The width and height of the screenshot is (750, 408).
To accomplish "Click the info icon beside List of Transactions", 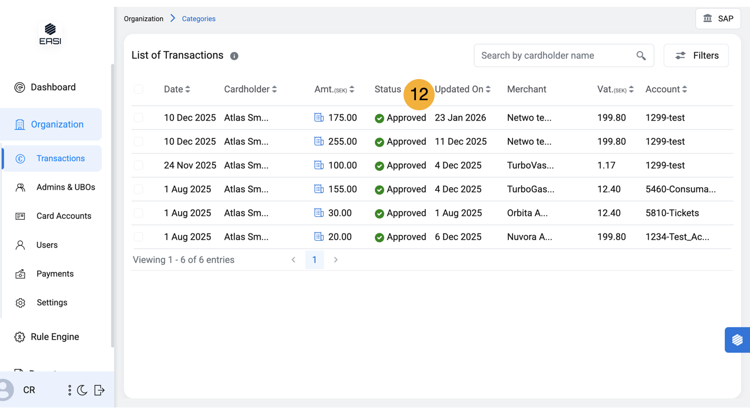I will point(234,56).
